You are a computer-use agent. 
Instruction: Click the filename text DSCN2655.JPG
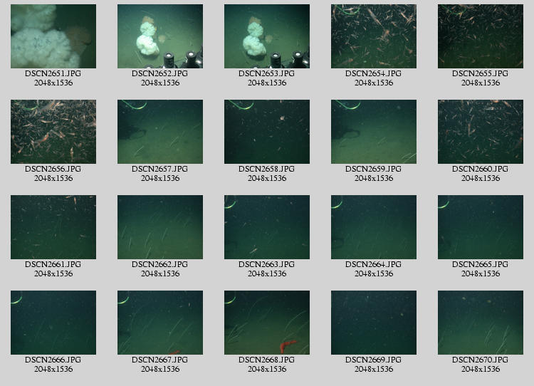(x=480, y=73)
